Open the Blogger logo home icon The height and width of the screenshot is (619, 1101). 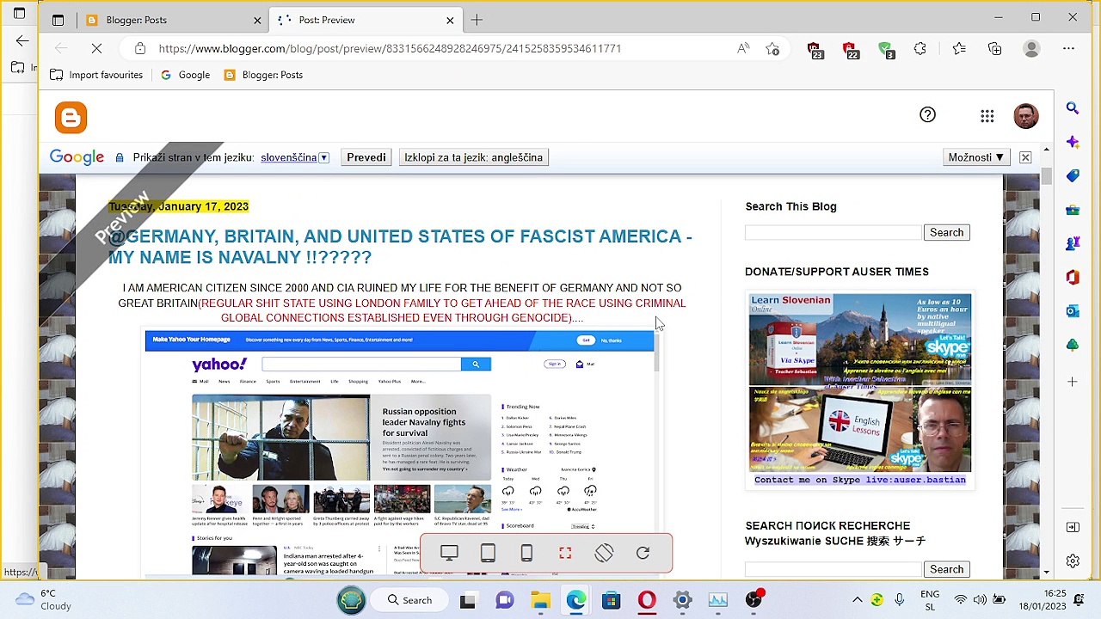71,118
